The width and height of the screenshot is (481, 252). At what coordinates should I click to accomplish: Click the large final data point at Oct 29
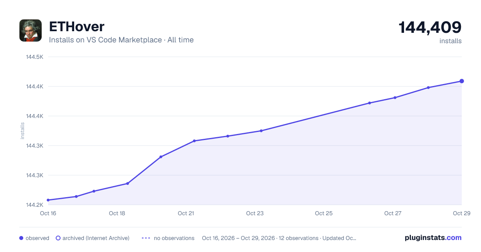coord(462,81)
